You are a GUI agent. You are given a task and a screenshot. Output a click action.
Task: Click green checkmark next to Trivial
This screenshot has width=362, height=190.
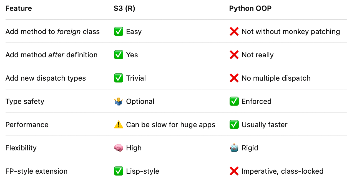coord(119,78)
